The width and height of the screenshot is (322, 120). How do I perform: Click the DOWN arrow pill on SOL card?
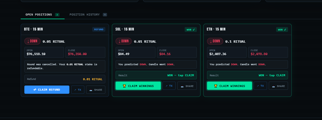(x=124, y=41)
